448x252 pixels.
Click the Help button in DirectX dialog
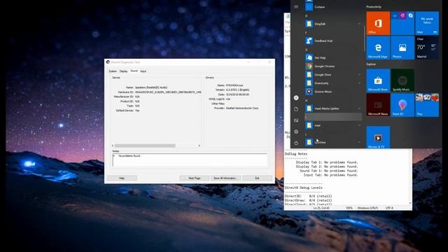pos(122,178)
